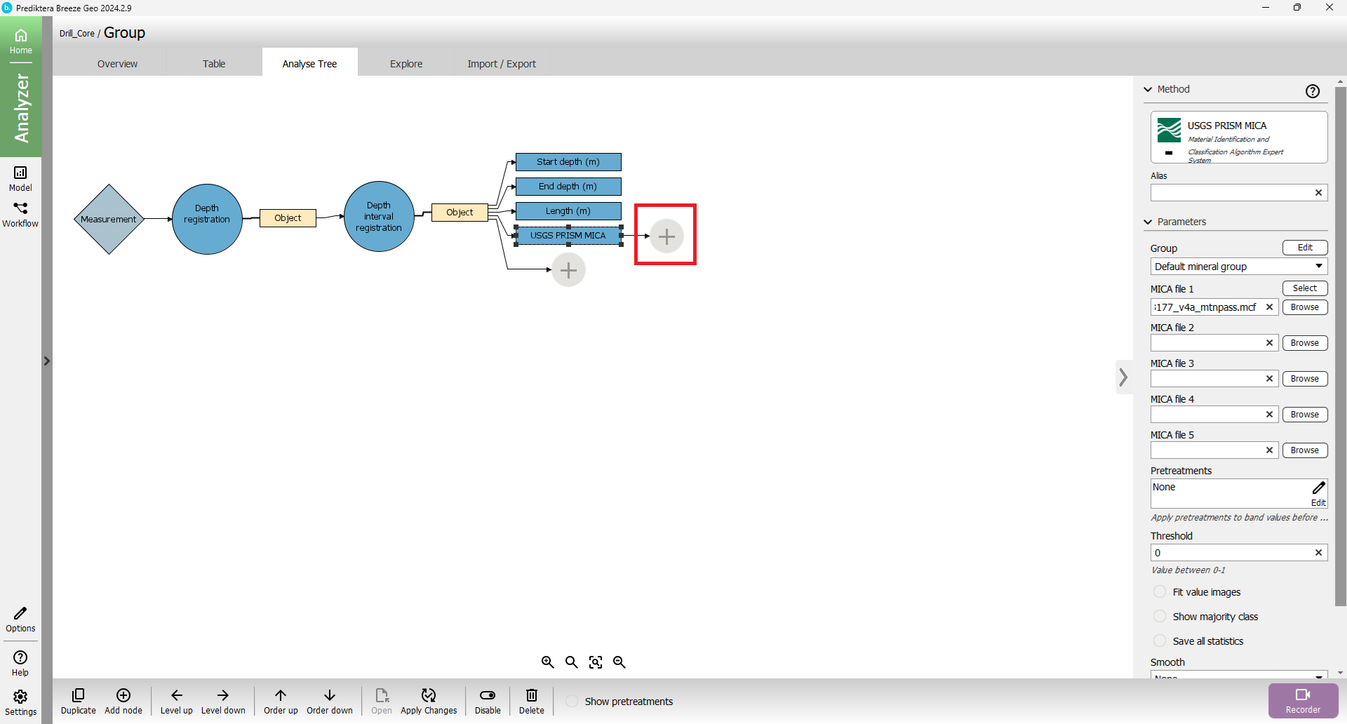Click the Select button for MICA file 1
Image resolution: width=1347 pixels, height=724 pixels.
click(1304, 288)
